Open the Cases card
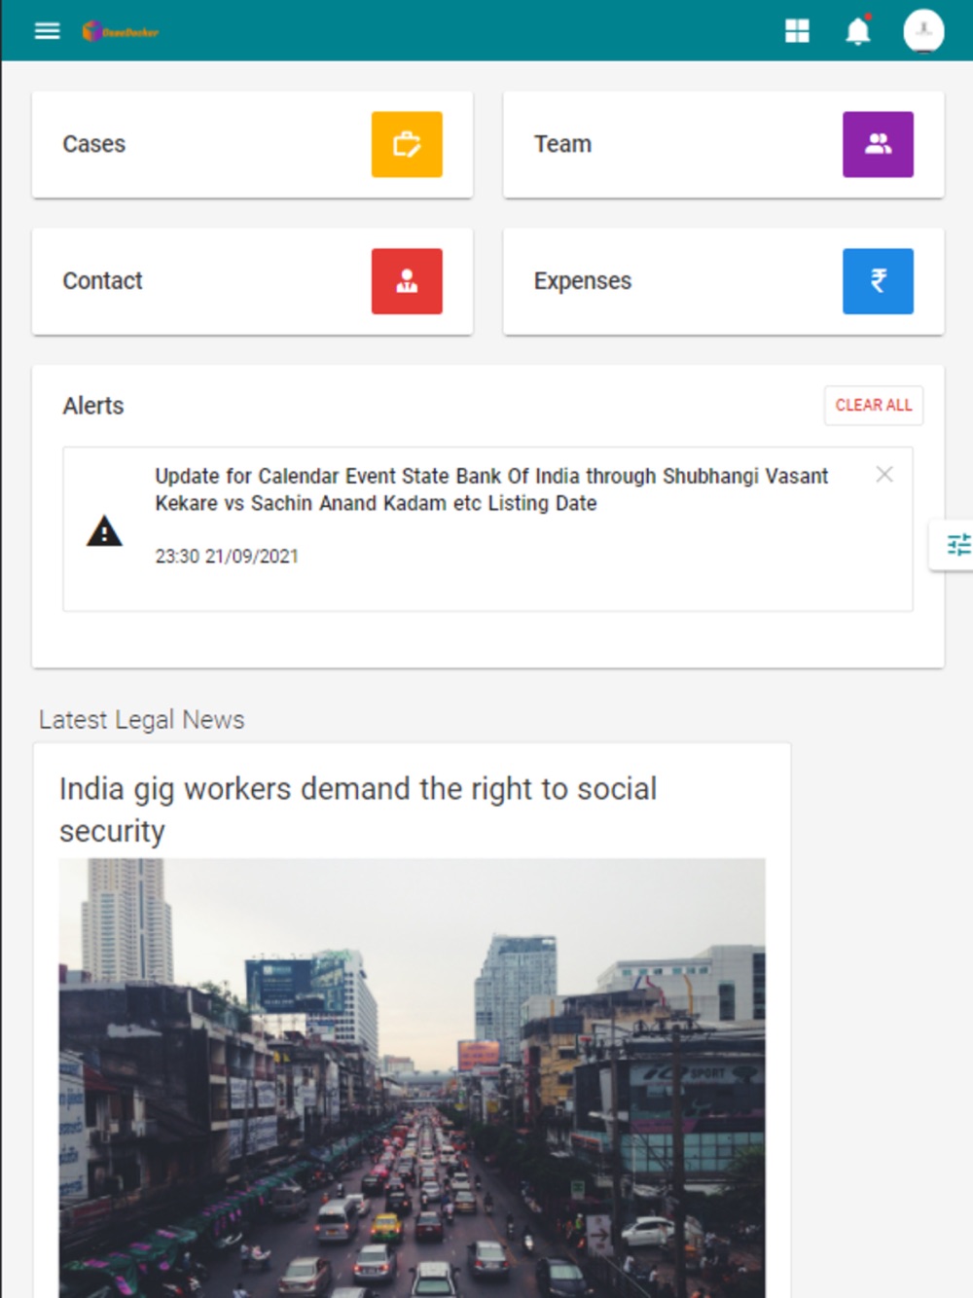The height and width of the screenshot is (1298, 973). [x=252, y=145]
